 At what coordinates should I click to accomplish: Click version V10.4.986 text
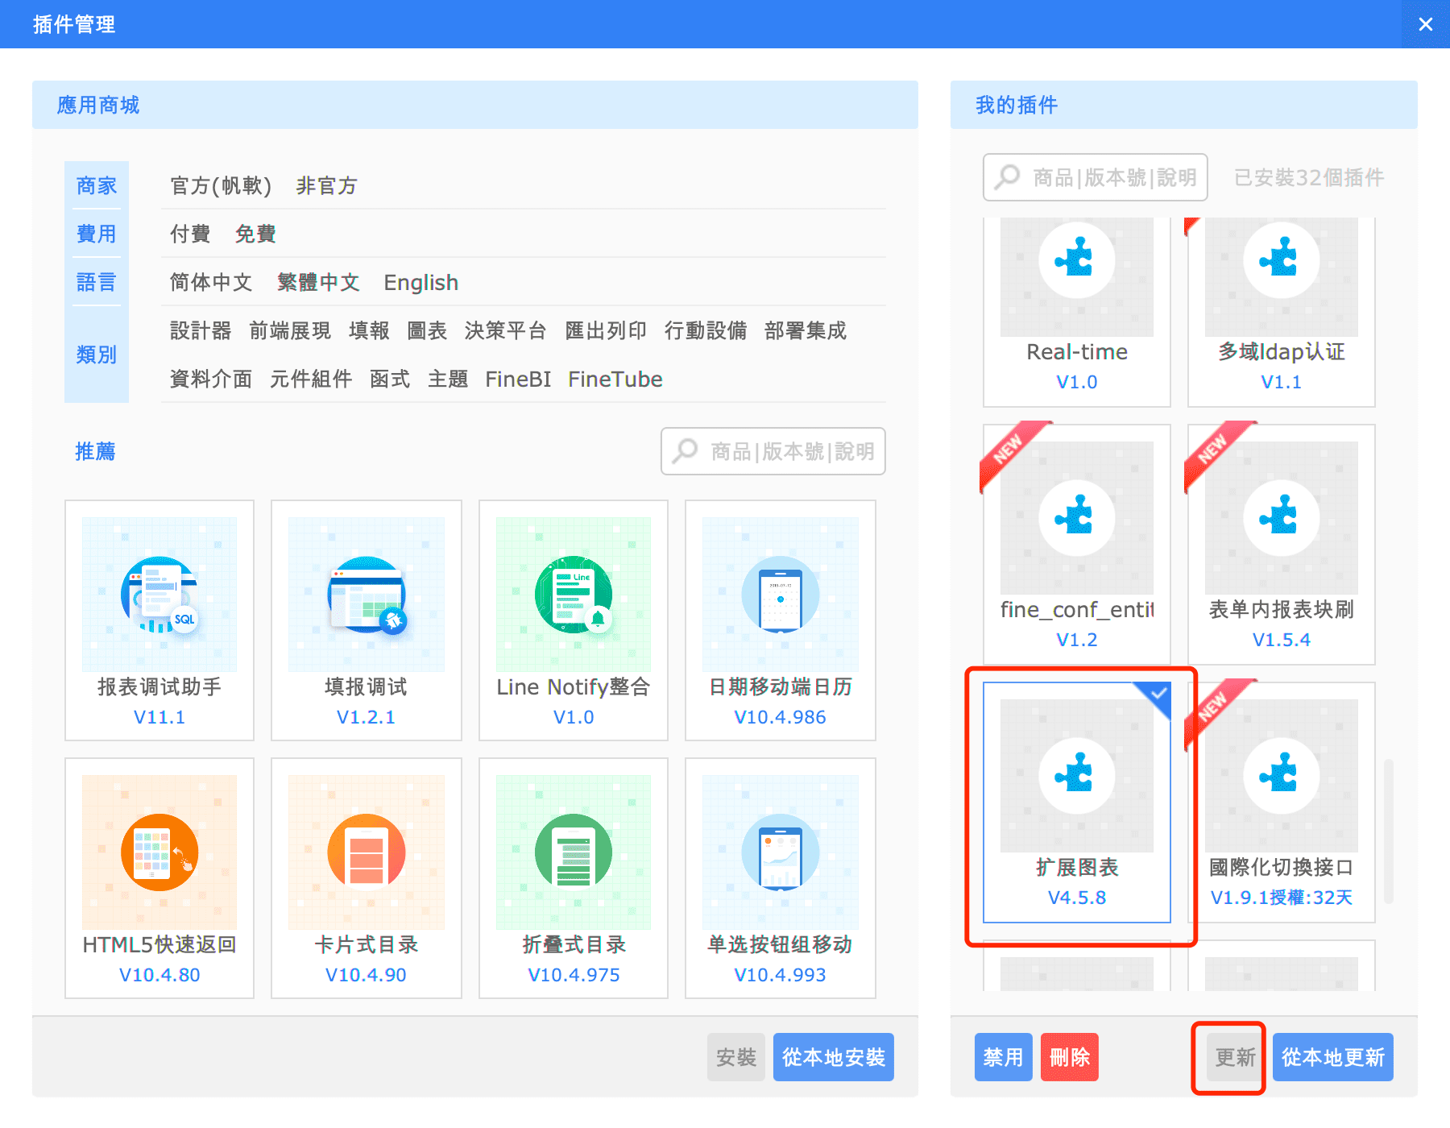click(x=780, y=717)
